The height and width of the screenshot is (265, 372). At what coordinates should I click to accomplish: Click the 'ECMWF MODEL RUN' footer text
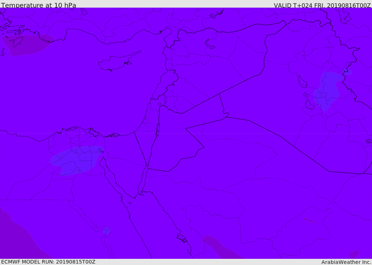click(48, 262)
